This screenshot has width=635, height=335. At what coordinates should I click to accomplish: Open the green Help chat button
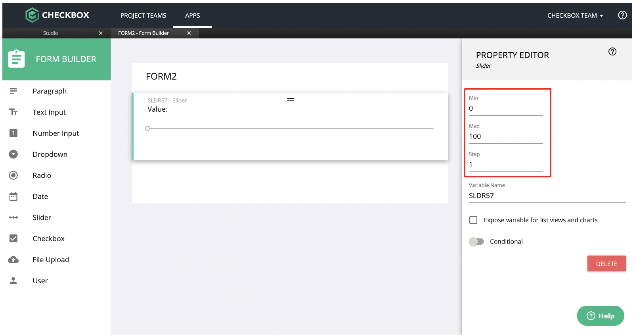coord(601,316)
